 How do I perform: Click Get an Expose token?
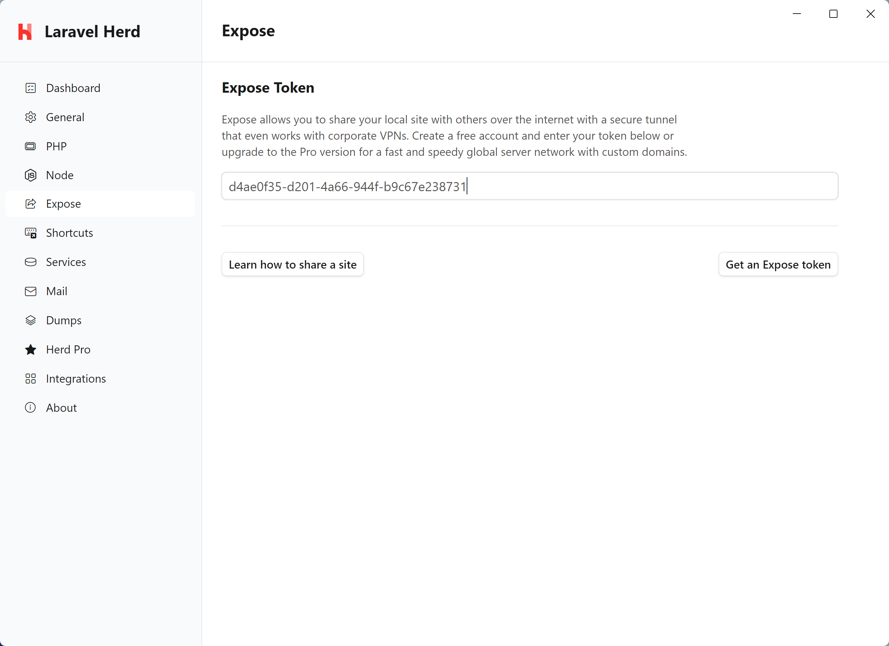pyautogui.click(x=778, y=264)
